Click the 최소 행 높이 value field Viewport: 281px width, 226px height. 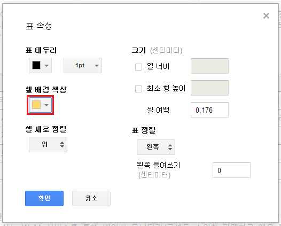[x=209, y=88]
